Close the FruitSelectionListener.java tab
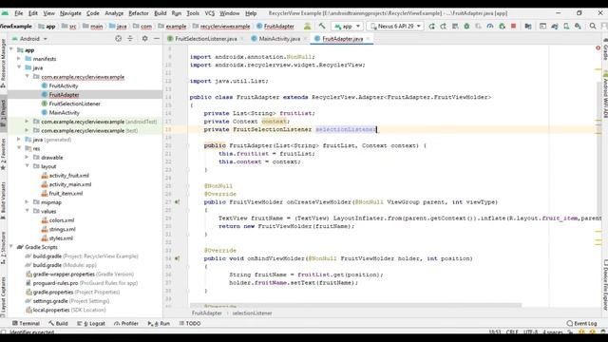The width and height of the screenshot is (608, 342). 241,38
